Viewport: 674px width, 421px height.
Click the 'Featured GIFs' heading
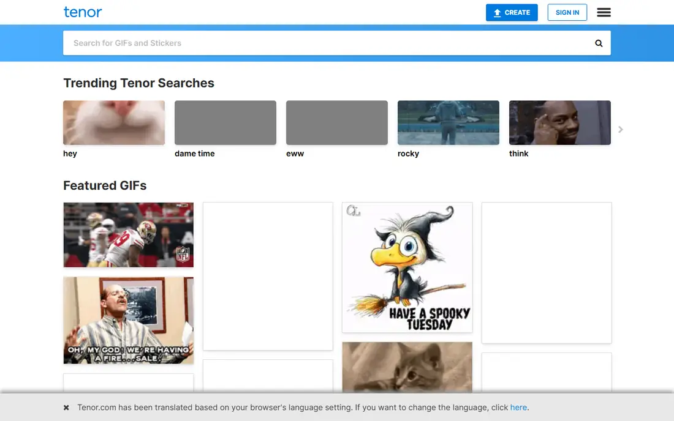[x=105, y=185]
